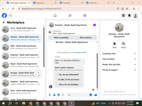Expand Media, files and links section
This screenshot has height=106, width=142.
pyautogui.click(x=119, y=64)
